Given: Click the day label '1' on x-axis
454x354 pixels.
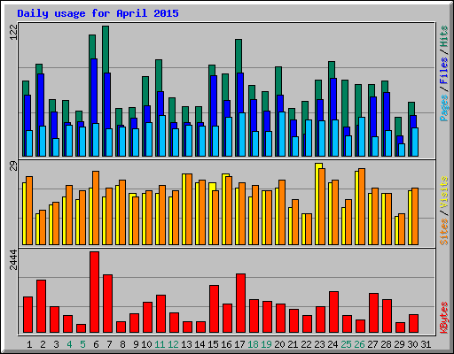Looking at the screenshot, I should point(29,344).
